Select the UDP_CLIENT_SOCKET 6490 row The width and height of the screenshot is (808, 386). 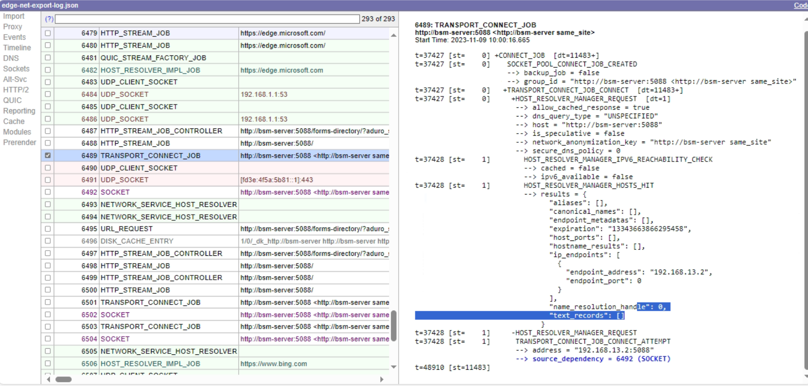click(215, 168)
